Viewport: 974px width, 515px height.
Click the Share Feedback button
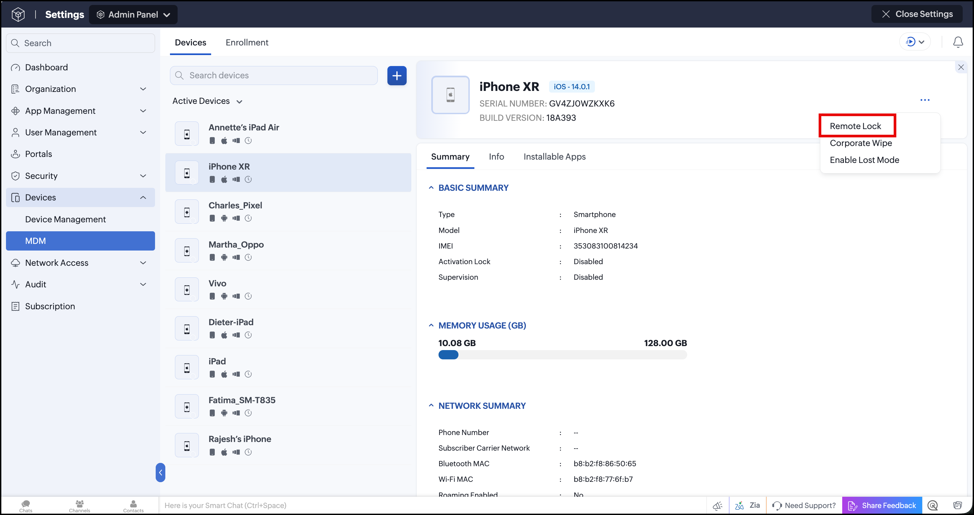(882, 506)
